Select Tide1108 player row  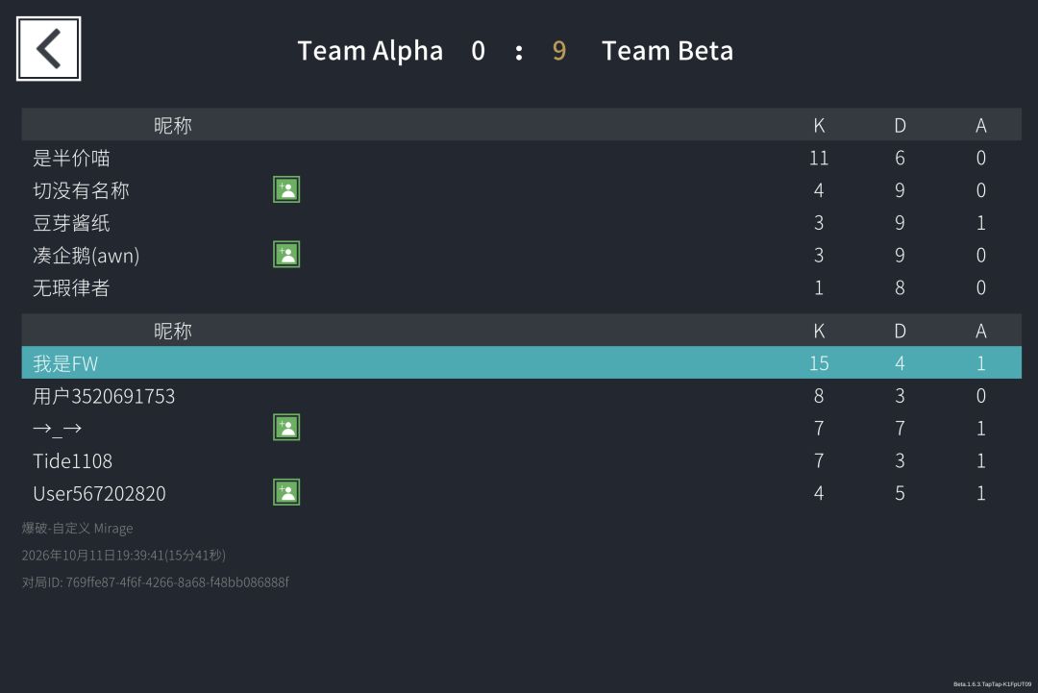click(x=521, y=460)
